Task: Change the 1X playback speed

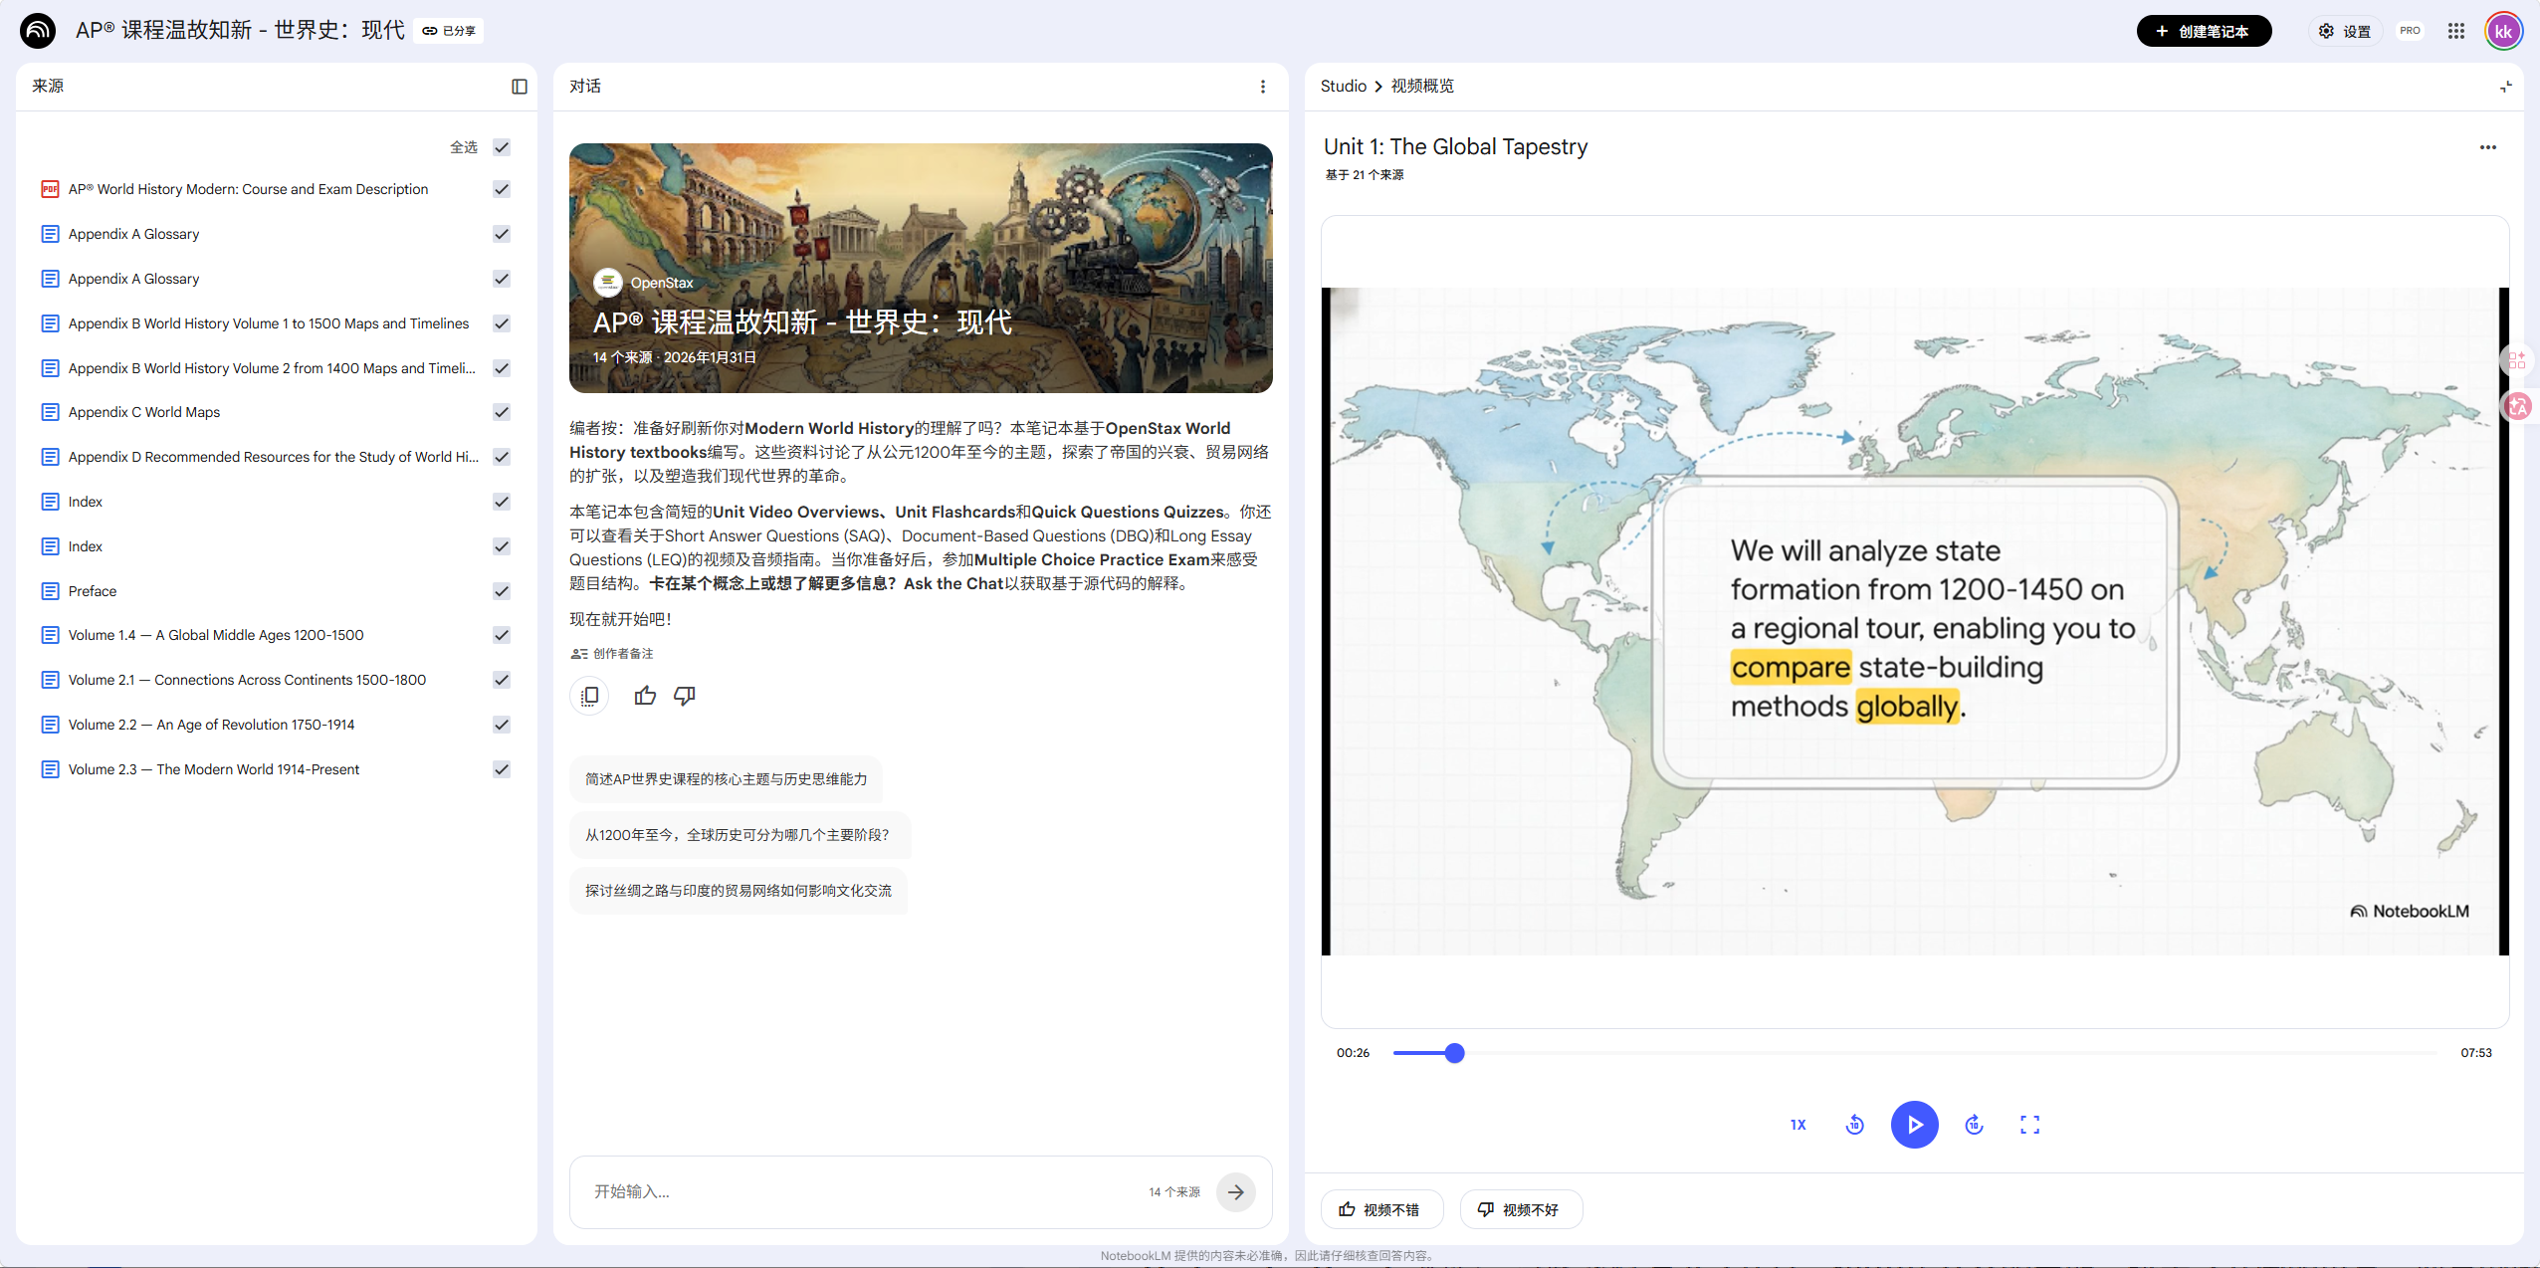Action: point(1798,1125)
